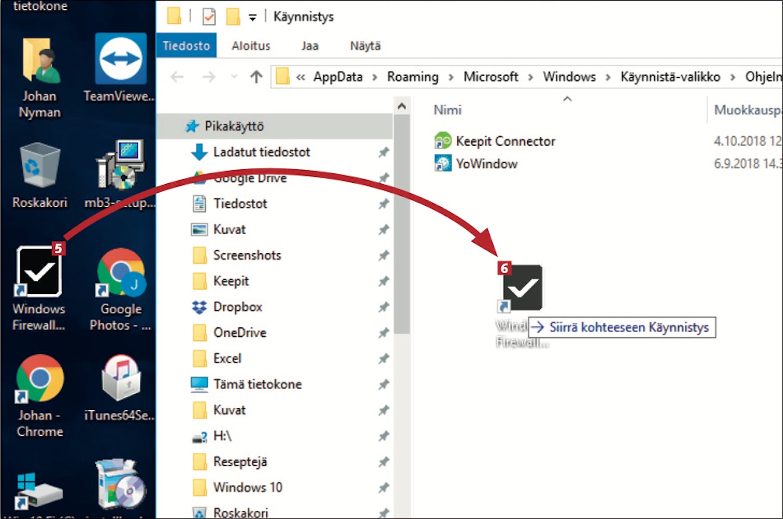The image size is (783, 519).
Task: Switch to the Näytä ribbon tab
Action: coord(365,46)
